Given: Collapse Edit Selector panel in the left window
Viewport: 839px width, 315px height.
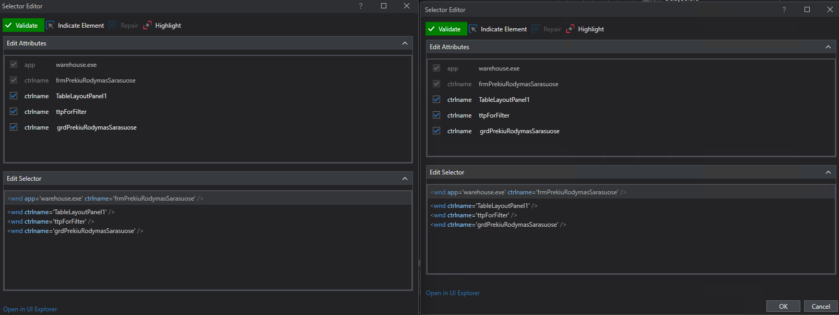Looking at the screenshot, I should [x=405, y=179].
